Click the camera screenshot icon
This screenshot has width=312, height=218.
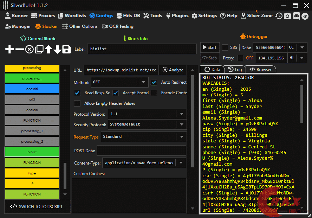(287, 16)
